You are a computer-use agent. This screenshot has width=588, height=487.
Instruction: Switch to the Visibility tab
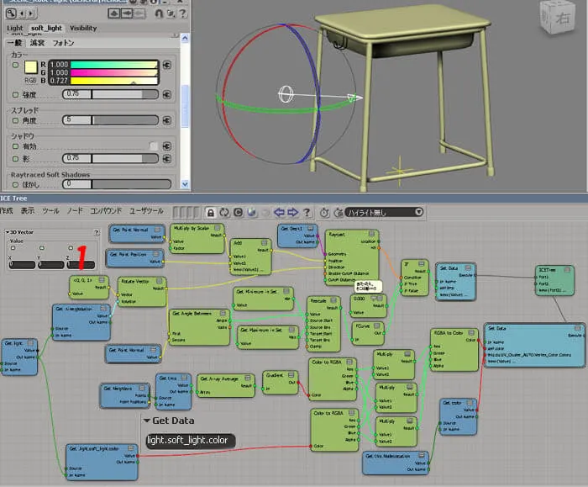[83, 28]
